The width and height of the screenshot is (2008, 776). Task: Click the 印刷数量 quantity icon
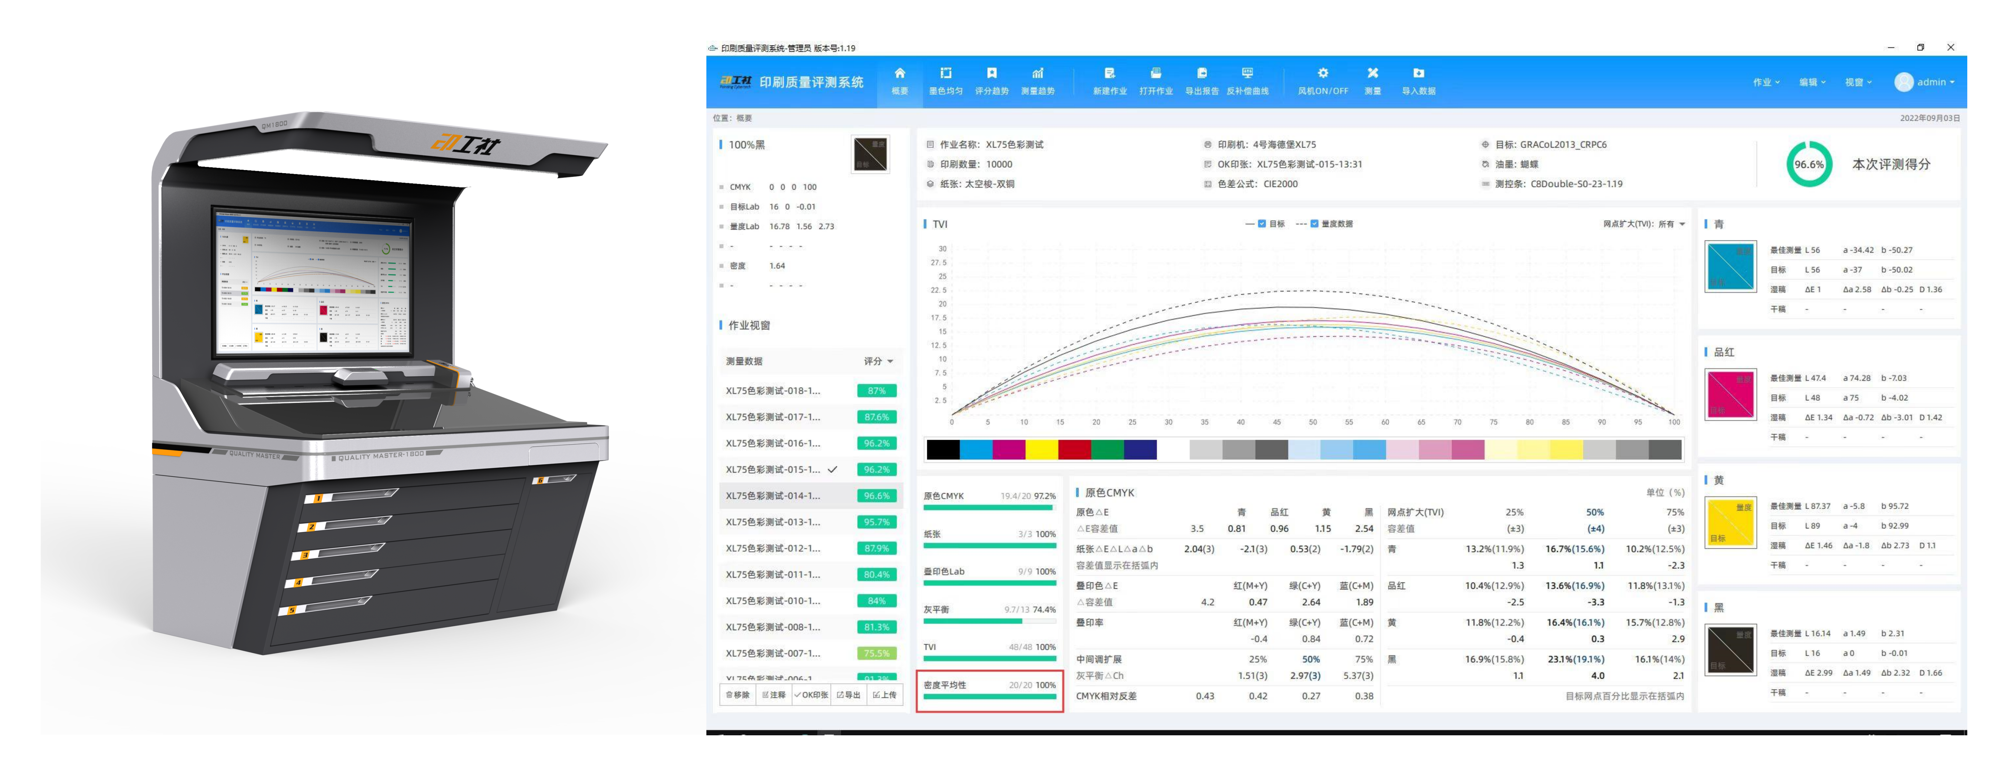pyautogui.click(x=930, y=165)
